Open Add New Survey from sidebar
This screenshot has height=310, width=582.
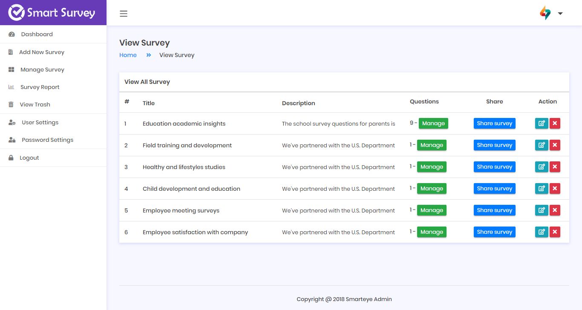pyautogui.click(x=41, y=52)
